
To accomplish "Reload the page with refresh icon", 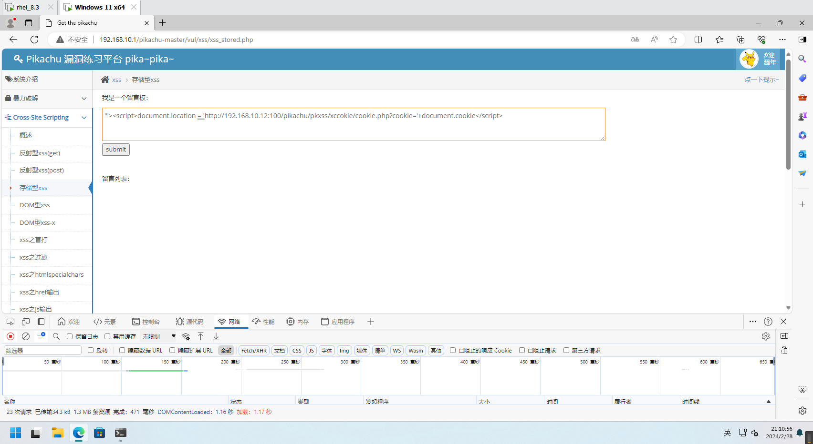I will (34, 40).
